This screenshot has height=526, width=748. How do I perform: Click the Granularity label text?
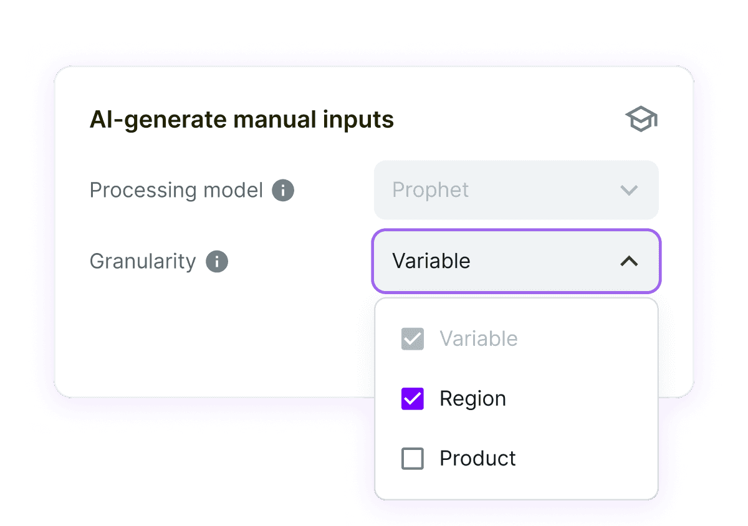coord(143,261)
